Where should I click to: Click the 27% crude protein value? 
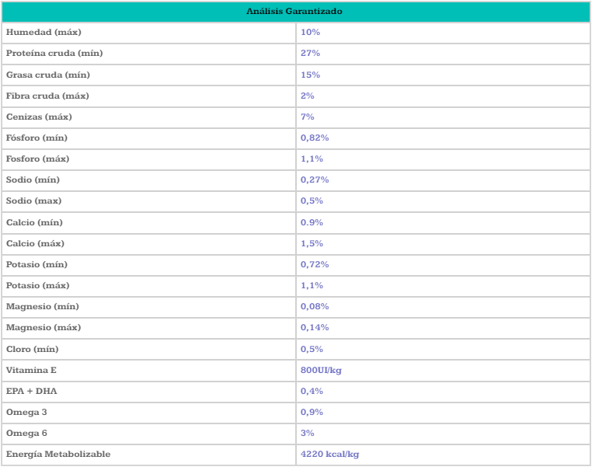(x=311, y=54)
